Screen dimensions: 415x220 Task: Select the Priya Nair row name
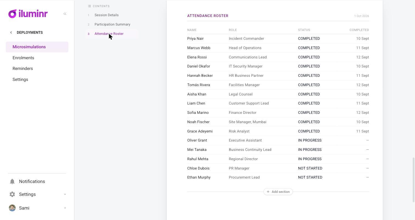[195, 39]
